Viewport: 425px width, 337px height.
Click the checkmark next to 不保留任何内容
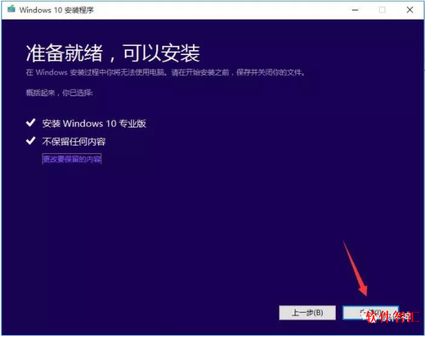tap(31, 141)
